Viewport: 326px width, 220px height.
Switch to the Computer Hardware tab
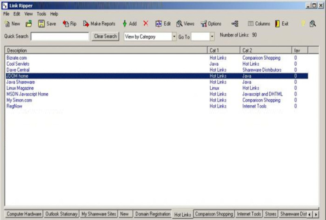(x=24, y=214)
